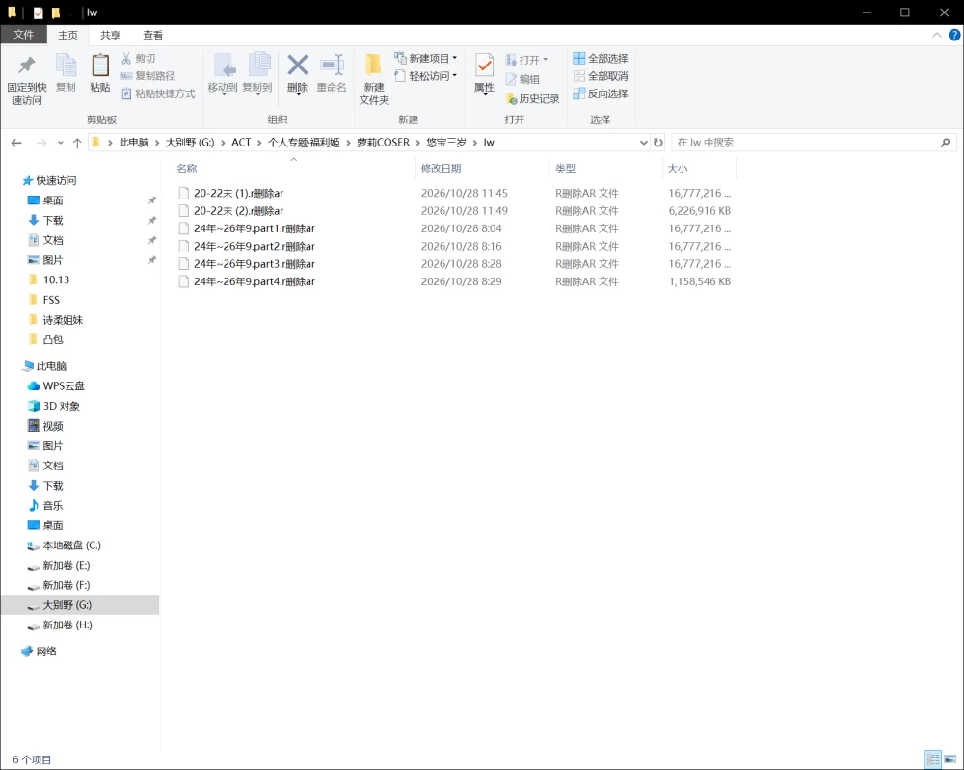Click Invert selection (反向选择)
This screenshot has width=964, height=770.
(x=601, y=93)
